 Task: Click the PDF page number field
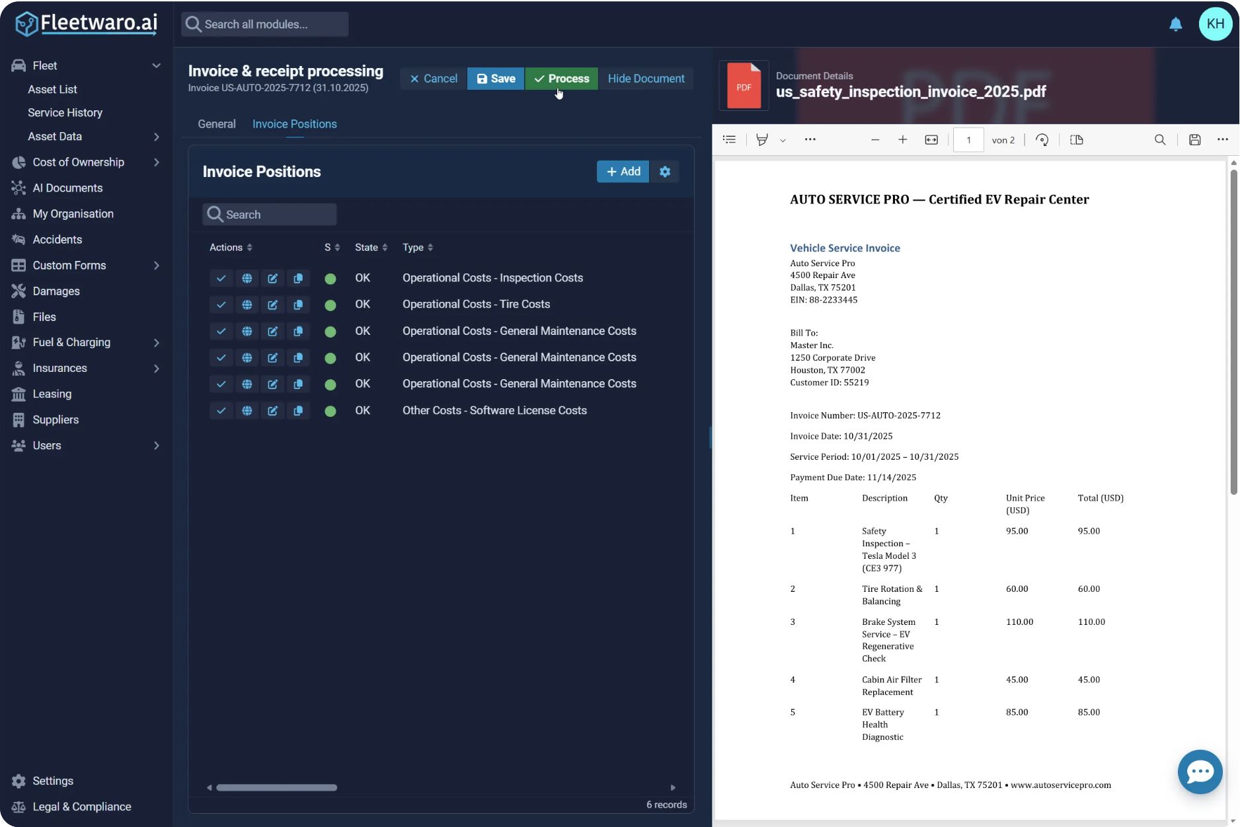point(968,140)
